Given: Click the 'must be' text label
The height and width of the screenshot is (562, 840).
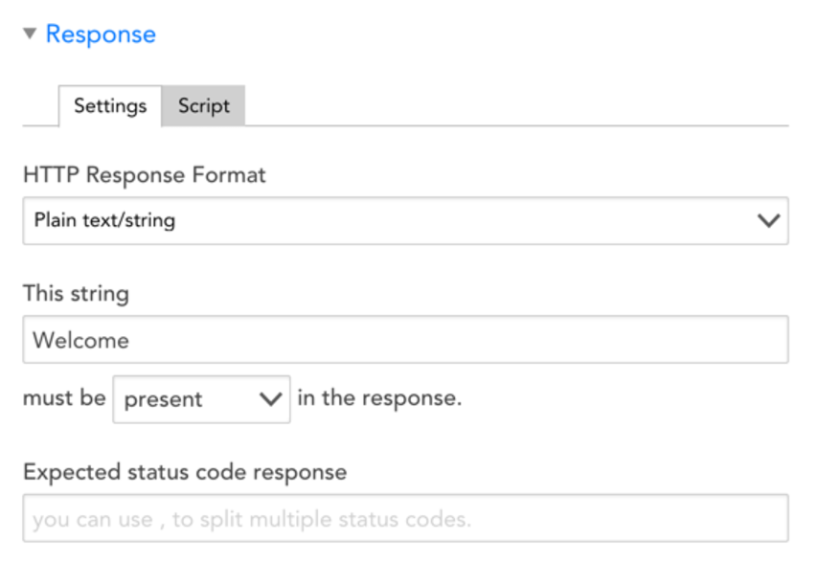Looking at the screenshot, I should (x=64, y=397).
